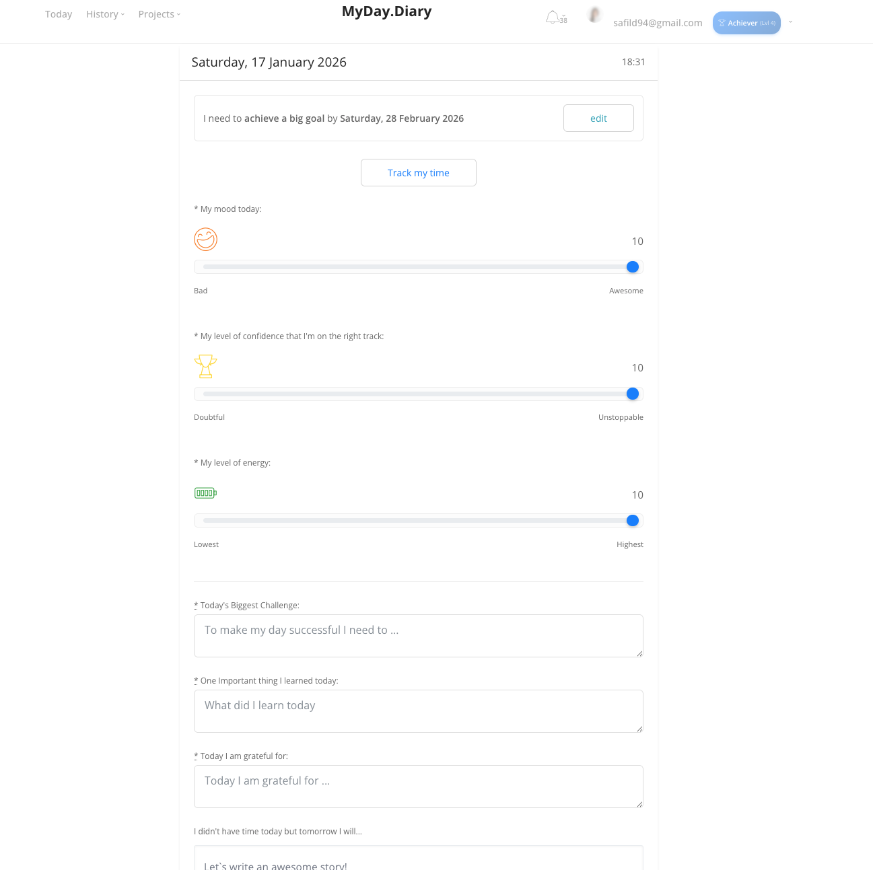The height and width of the screenshot is (870, 873).
Task: Click the energy level slider handle
Action: [632, 521]
